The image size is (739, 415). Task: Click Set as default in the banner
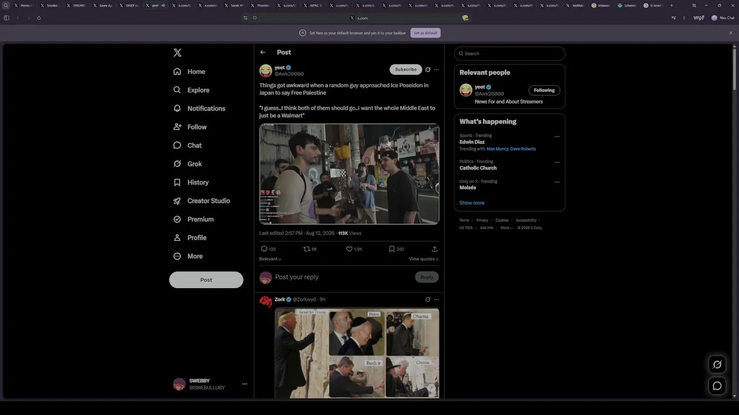click(x=426, y=33)
